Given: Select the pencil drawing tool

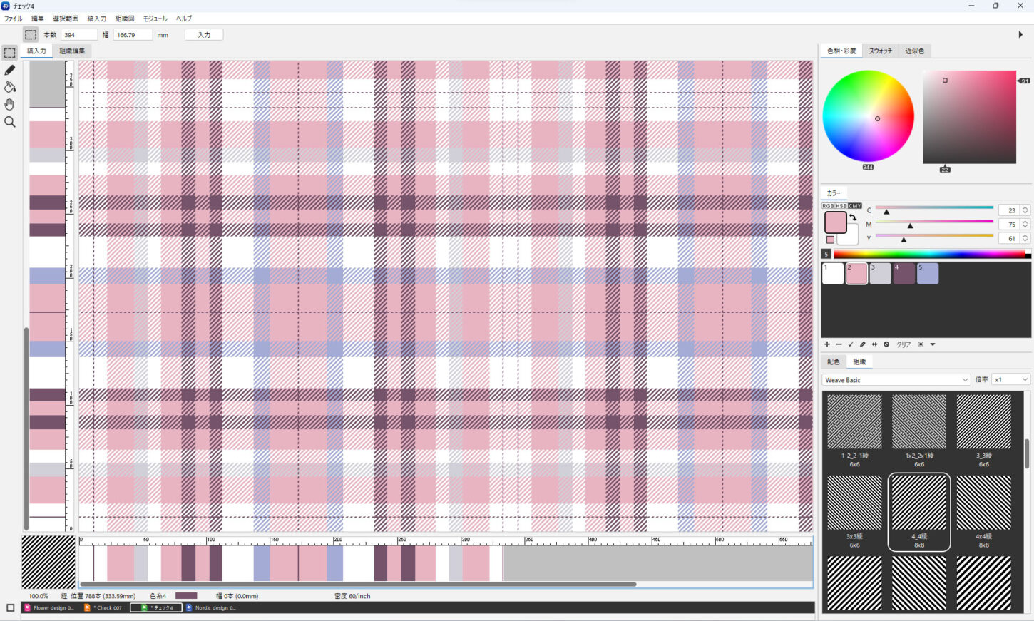Looking at the screenshot, I should 9,70.
